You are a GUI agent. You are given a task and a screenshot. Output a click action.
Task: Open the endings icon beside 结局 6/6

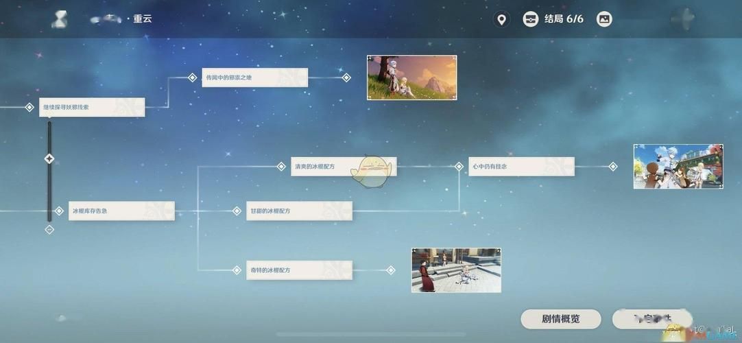530,19
